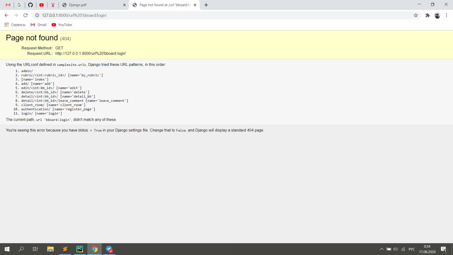Screen dimensions: 453x255
Task: Check battery status in system tray
Action: (x=389, y=249)
